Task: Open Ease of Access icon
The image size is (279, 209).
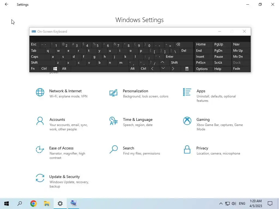Action: [40, 149]
